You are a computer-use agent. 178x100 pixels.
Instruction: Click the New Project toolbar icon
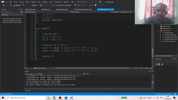click(x=11, y=5)
